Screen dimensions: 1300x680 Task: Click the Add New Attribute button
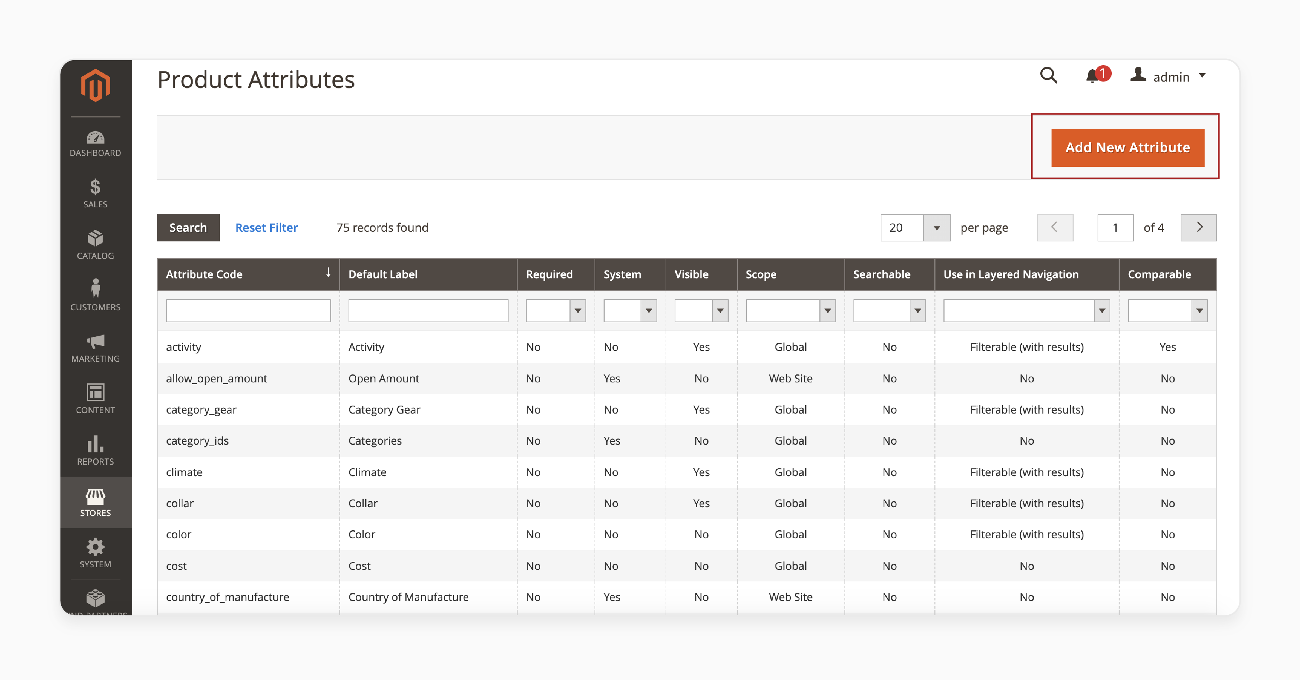coord(1127,147)
